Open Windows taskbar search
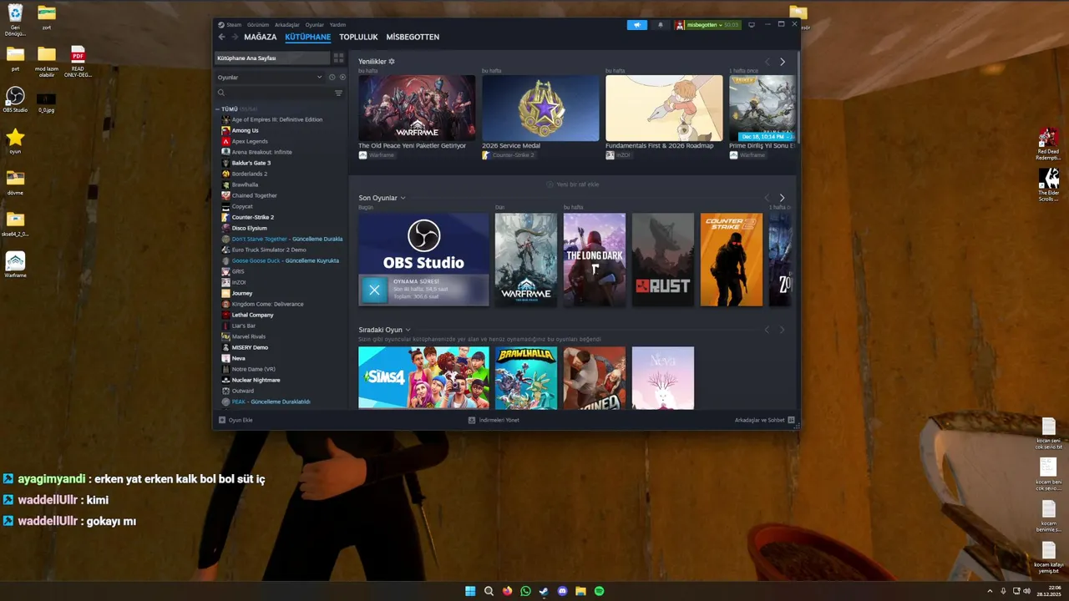1069x601 pixels. [489, 591]
